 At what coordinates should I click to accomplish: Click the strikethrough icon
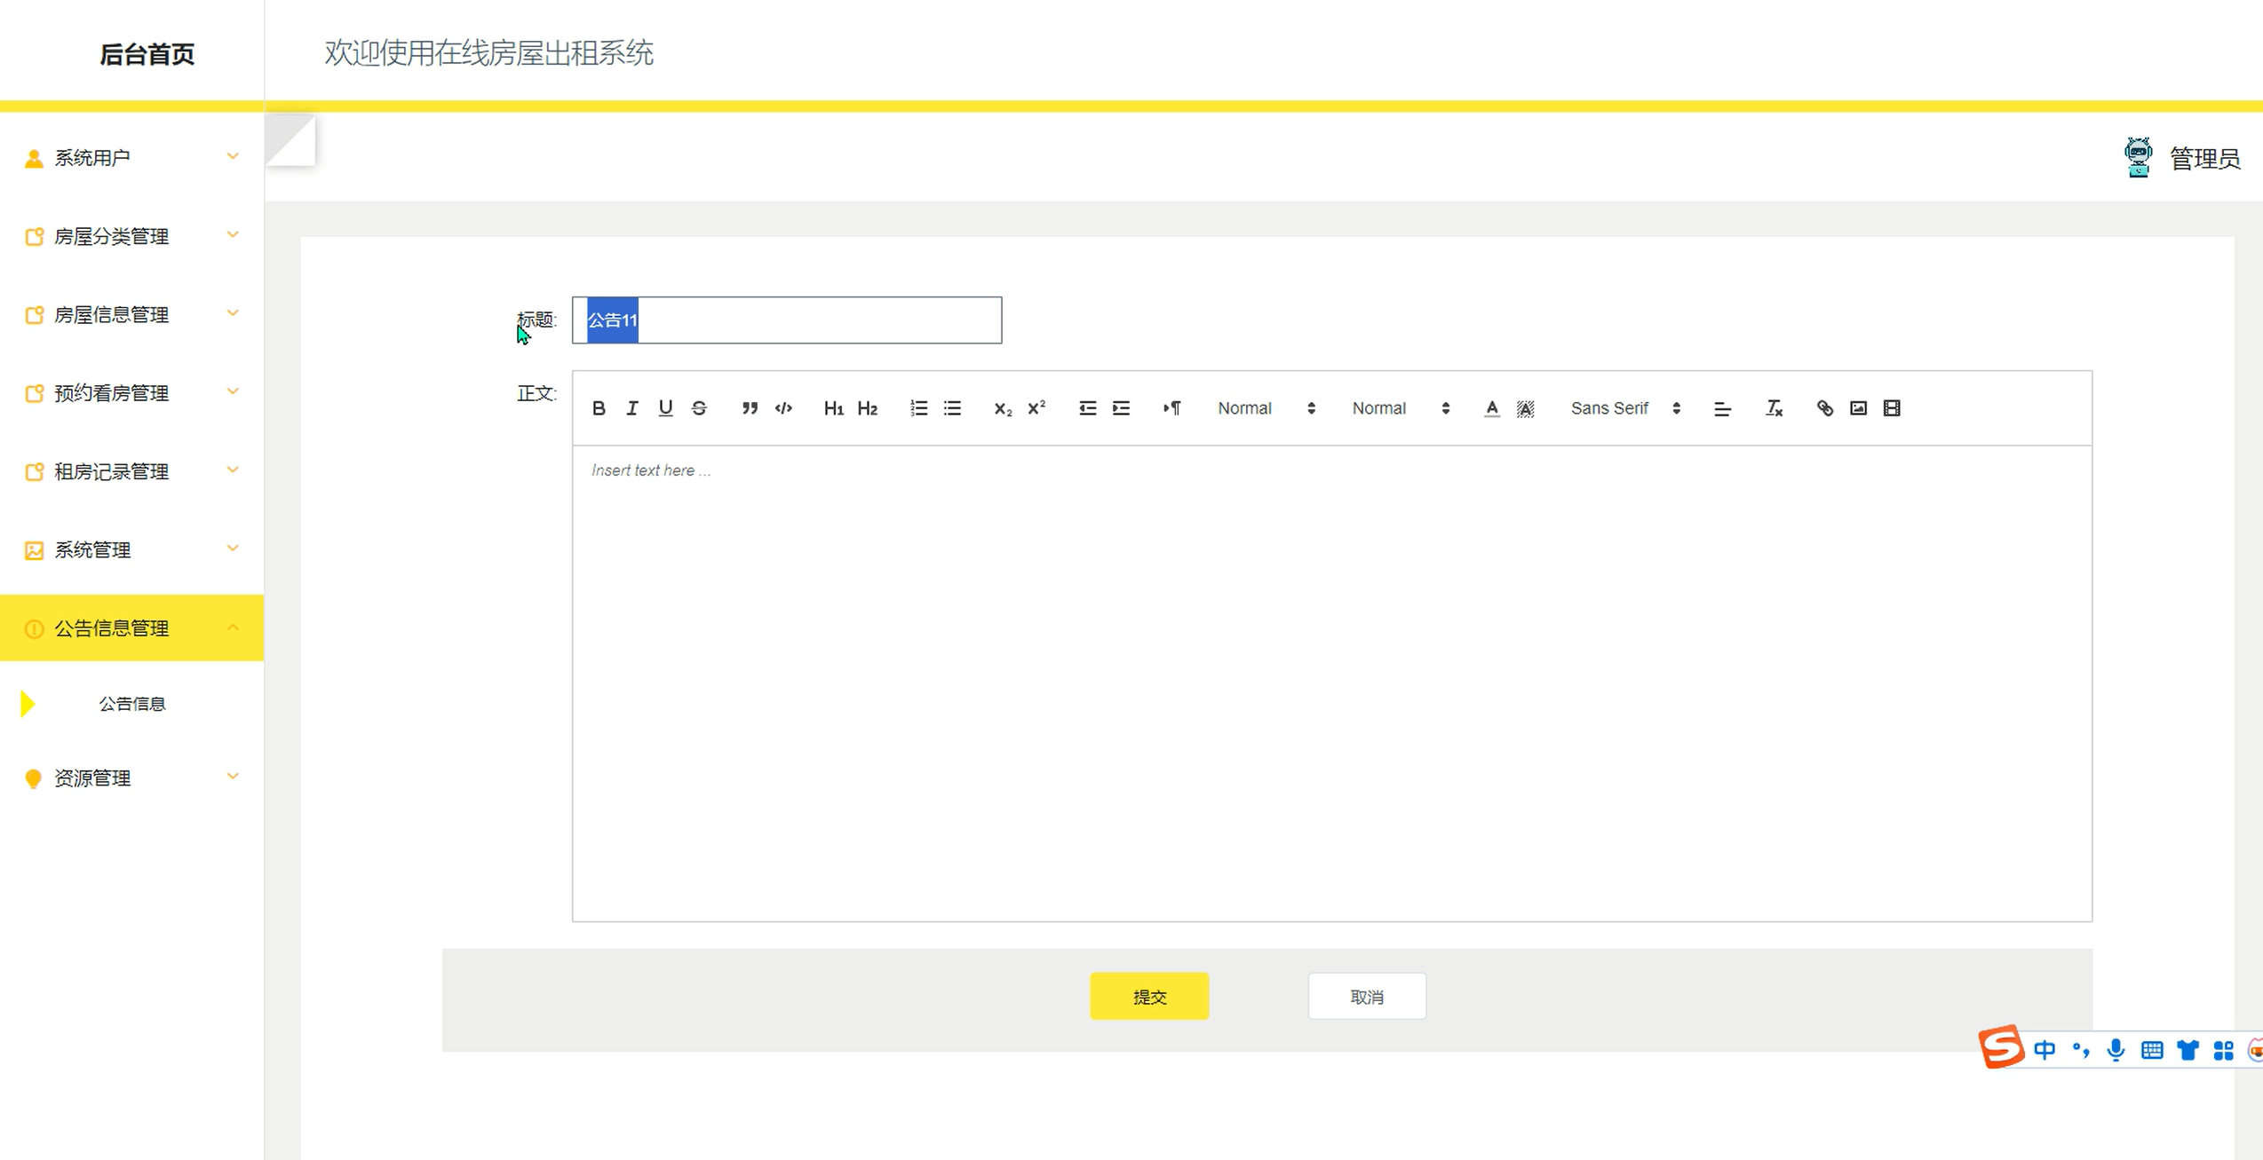coord(699,408)
